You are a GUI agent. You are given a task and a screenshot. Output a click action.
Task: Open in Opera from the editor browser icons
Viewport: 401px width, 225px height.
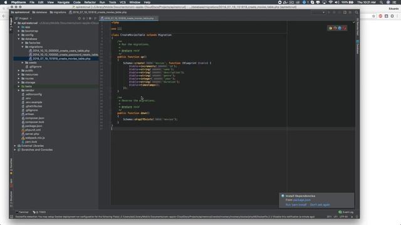345,28
